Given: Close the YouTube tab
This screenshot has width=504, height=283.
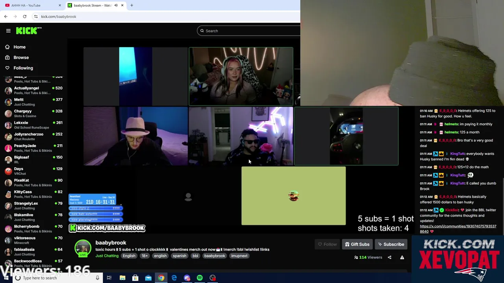Looking at the screenshot, I should 60,5.
